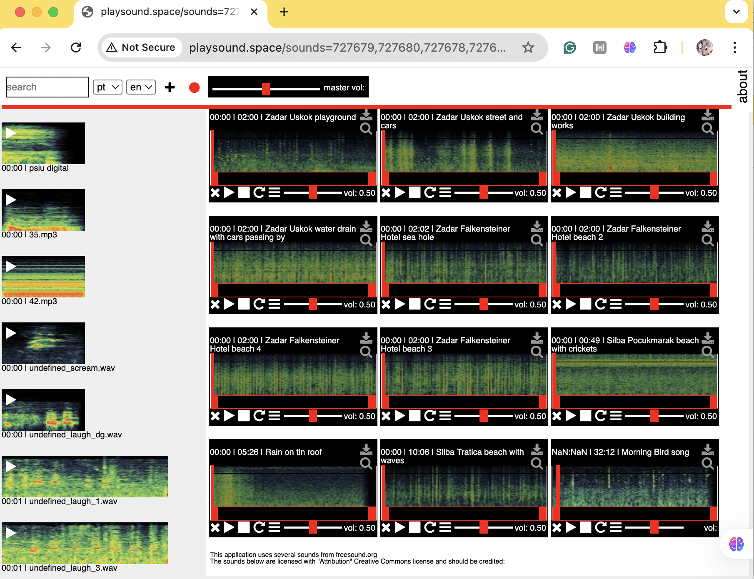The width and height of the screenshot is (754, 579).
Task: Open the 'pt' language dropdown
Action: point(107,87)
